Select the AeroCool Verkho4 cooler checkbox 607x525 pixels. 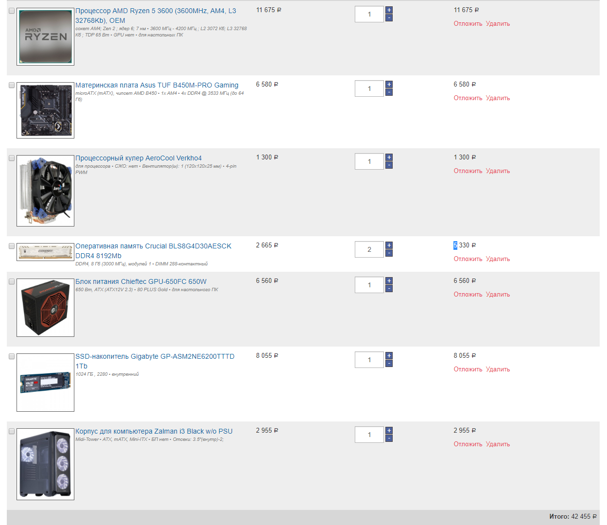click(12, 158)
